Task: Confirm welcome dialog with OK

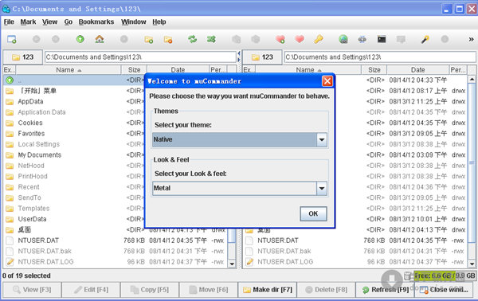Action: tap(313, 213)
